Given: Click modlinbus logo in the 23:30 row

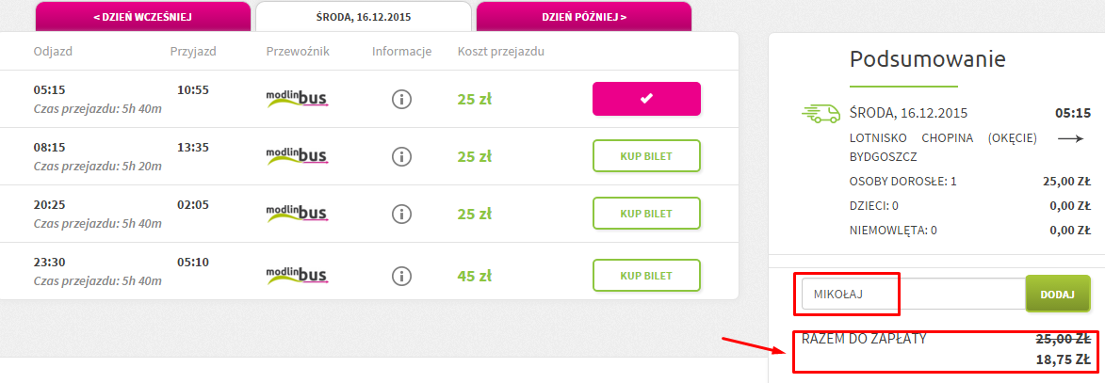Looking at the screenshot, I should 298,275.
